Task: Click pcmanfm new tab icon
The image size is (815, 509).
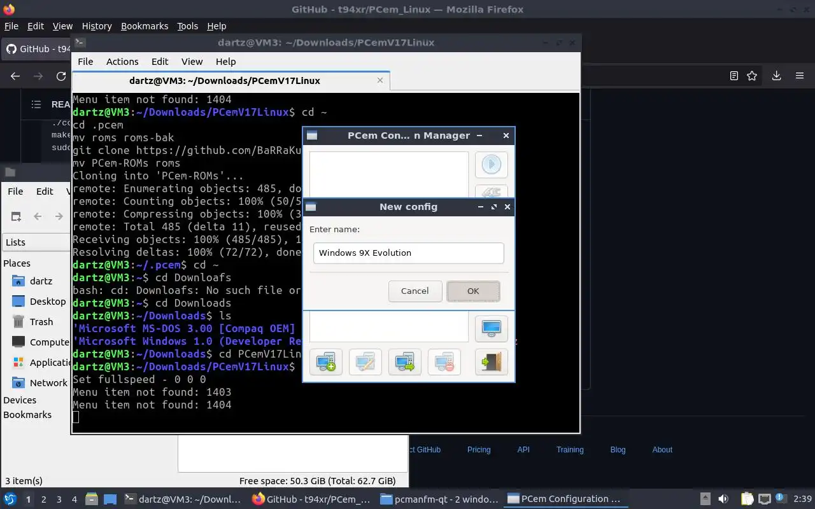Action: coord(16,216)
